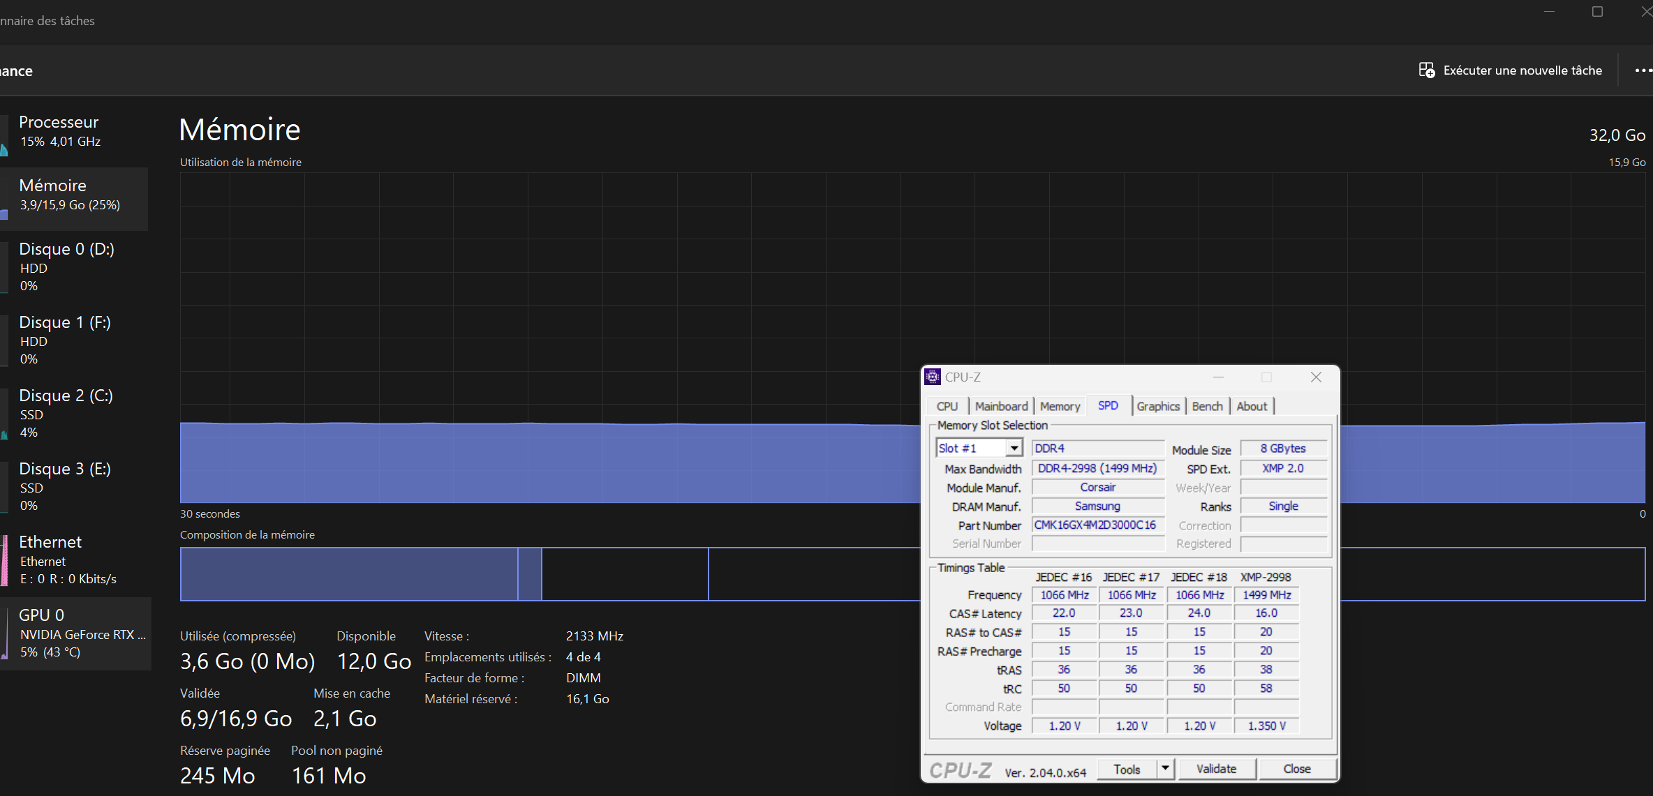Switch to the Mainboard tab in CPU-Z

[x=1001, y=406]
